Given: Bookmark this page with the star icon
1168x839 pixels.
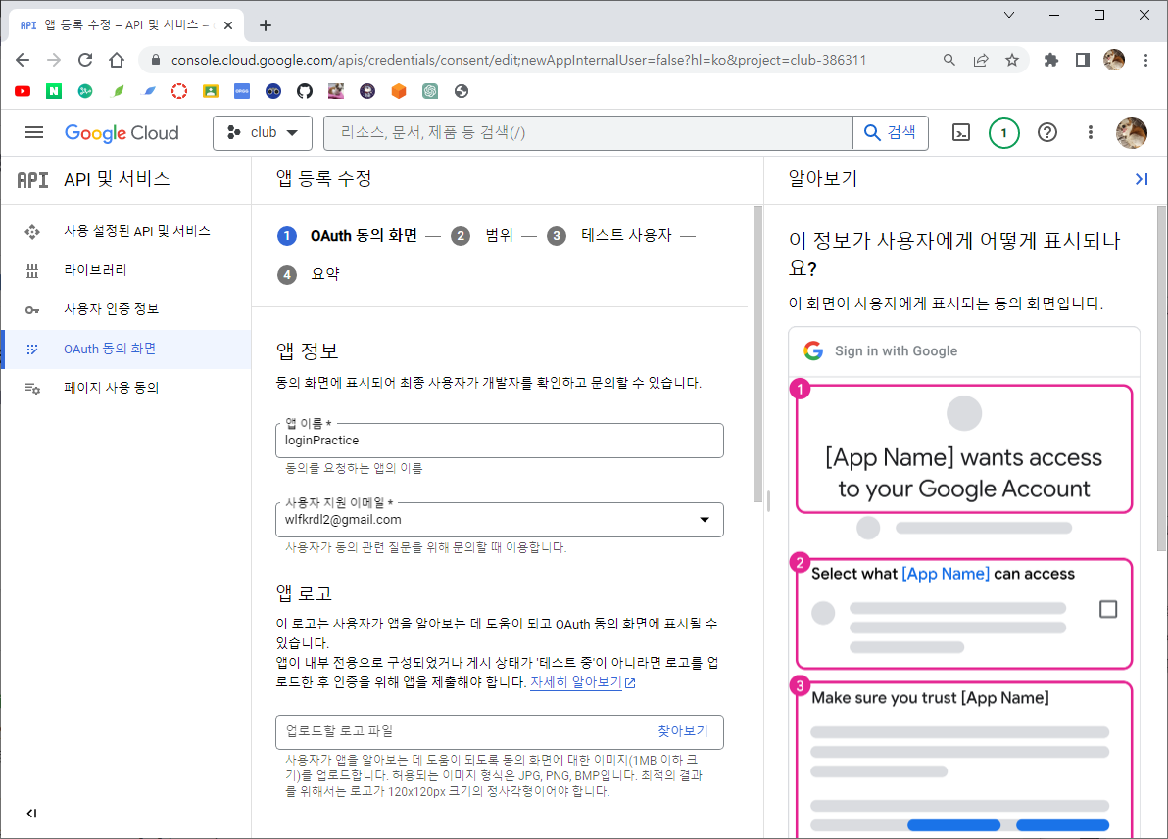Looking at the screenshot, I should 1011,61.
